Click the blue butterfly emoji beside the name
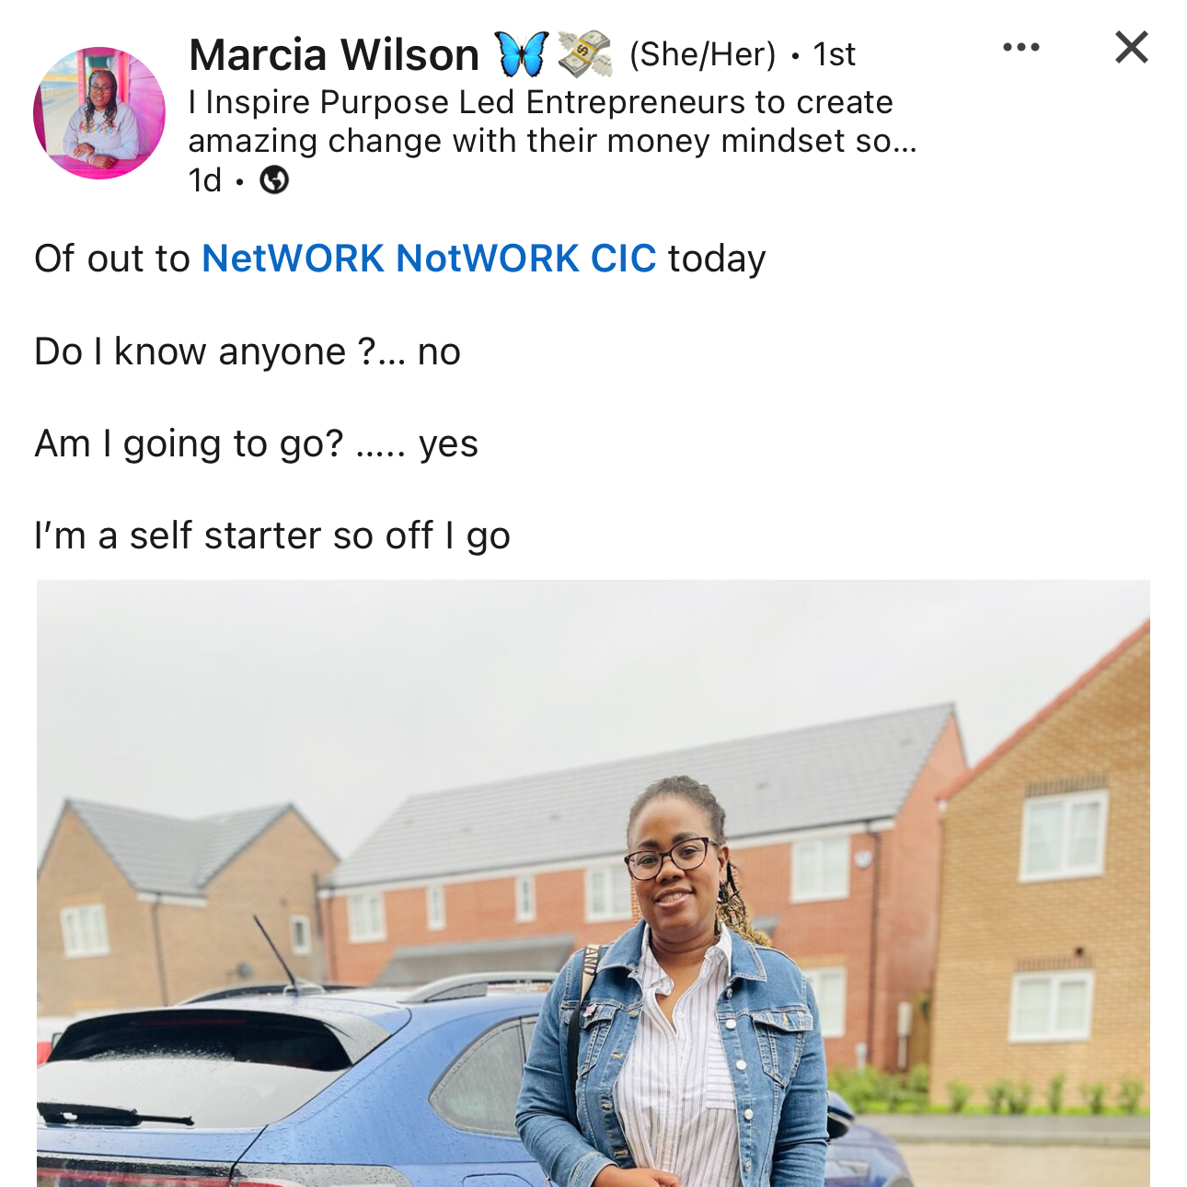The image size is (1187, 1187). pos(522,53)
